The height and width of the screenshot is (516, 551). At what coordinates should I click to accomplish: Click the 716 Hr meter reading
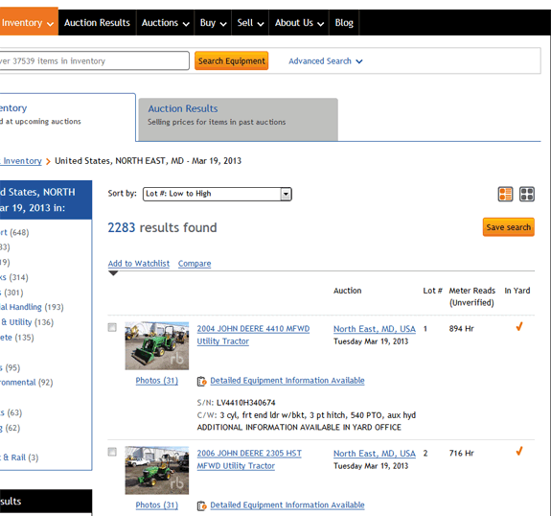[x=461, y=454]
